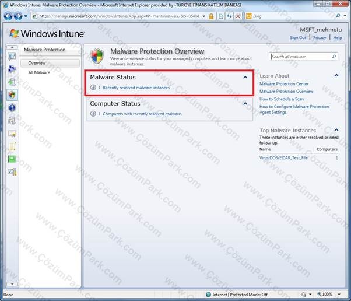The width and height of the screenshot is (351, 301).
Task: Click the sidebar scroll-down arrow
Action: 12,284
